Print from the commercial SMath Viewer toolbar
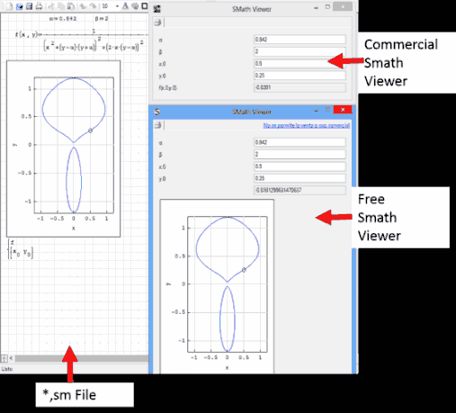 (x=157, y=22)
